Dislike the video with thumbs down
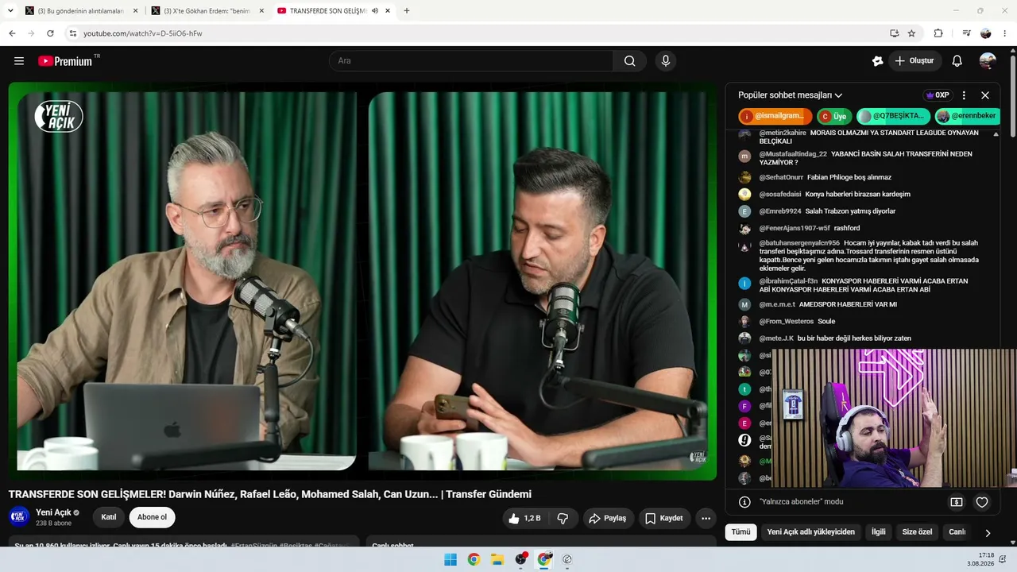The image size is (1017, 572). pyautogui.click(x=563, y=518)
